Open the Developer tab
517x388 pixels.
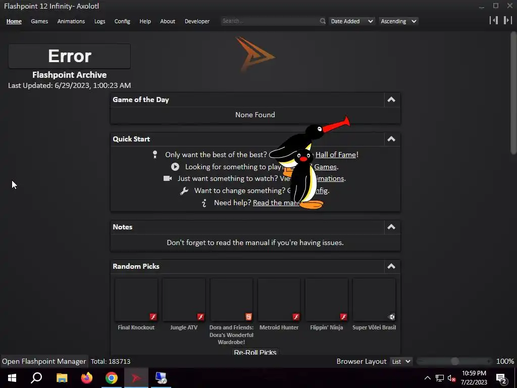[197, 21]
